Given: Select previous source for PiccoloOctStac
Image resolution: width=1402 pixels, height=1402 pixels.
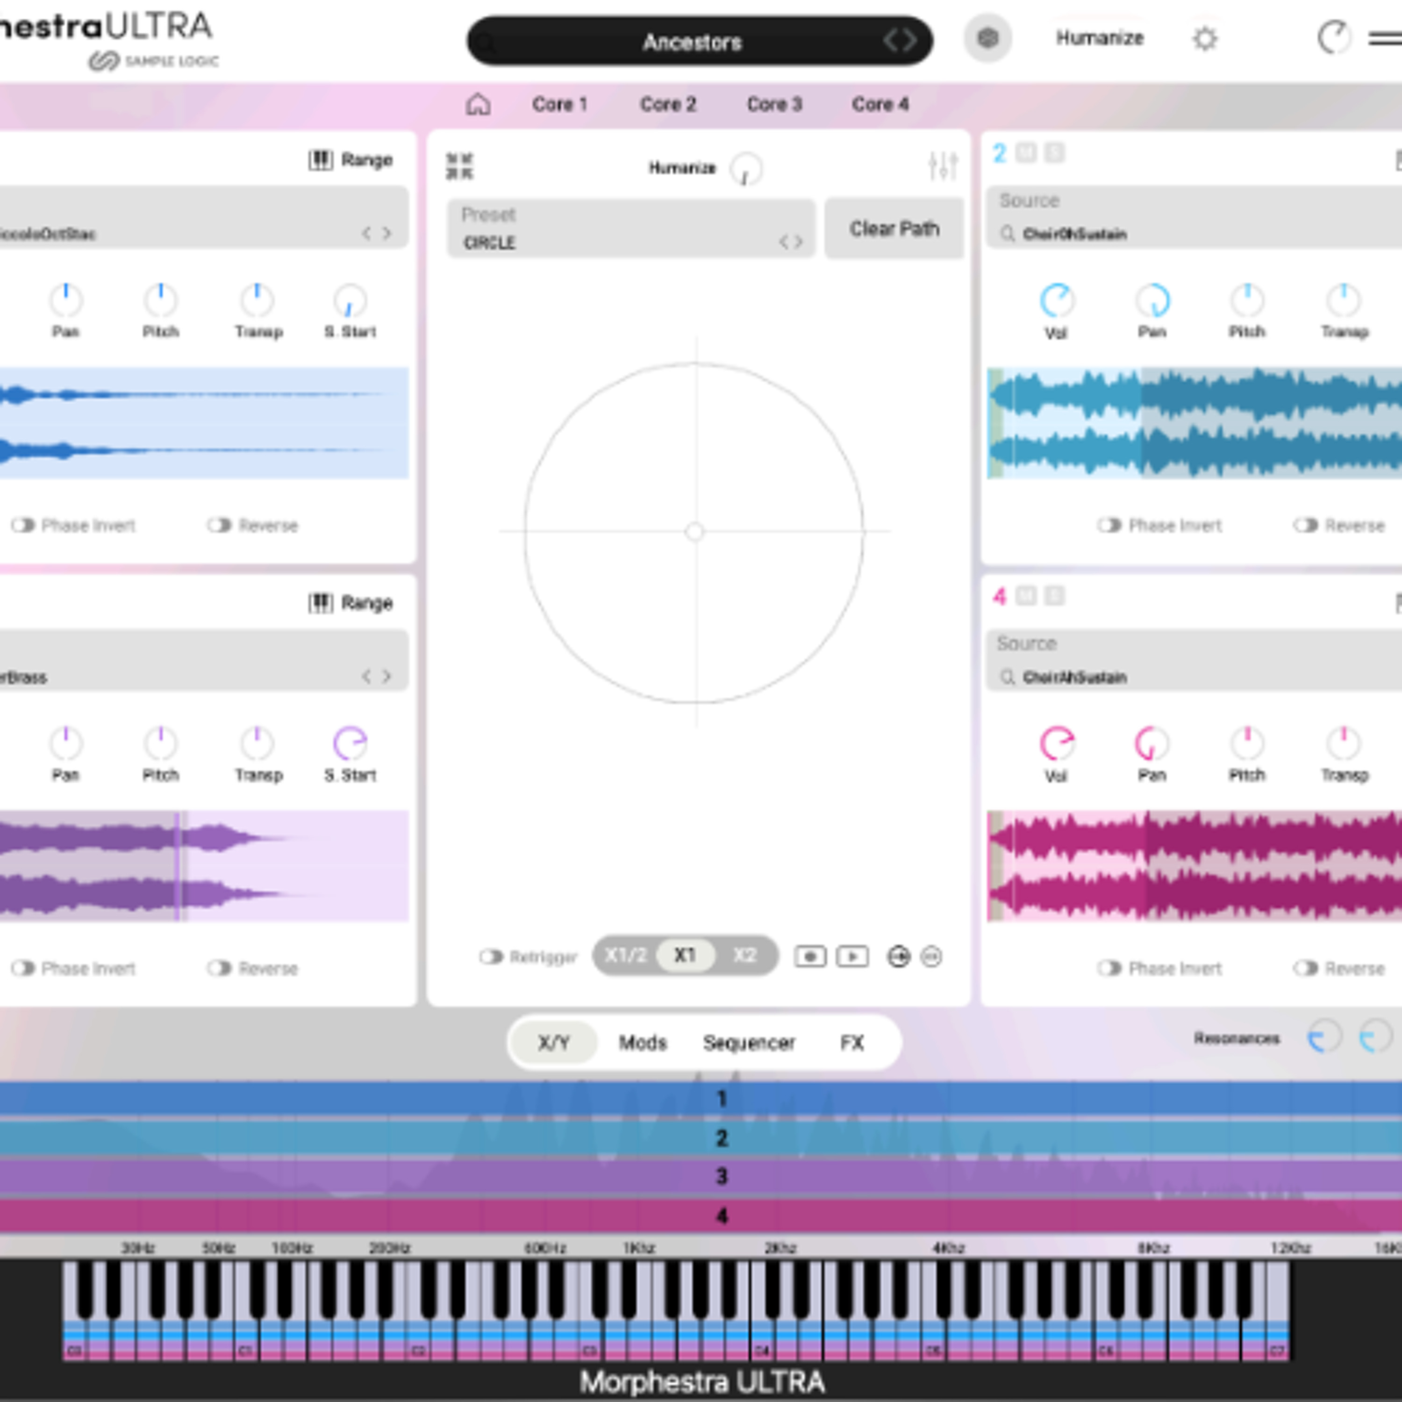Looking at the screenshot, I should point(366,233).
